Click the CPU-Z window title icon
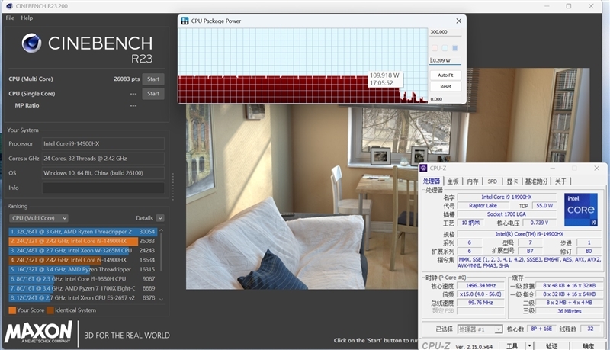The image size is (610, 350). (424, 168)
